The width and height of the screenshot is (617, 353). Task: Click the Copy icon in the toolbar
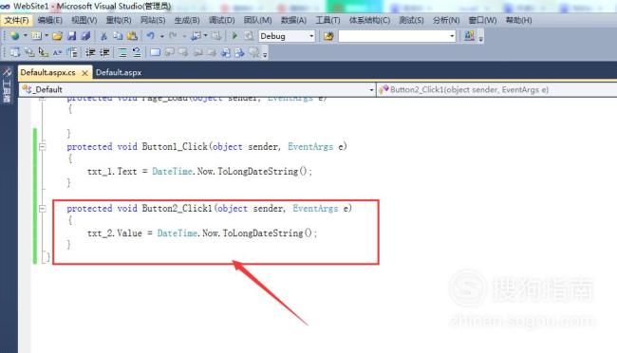(x=118, y=36)
